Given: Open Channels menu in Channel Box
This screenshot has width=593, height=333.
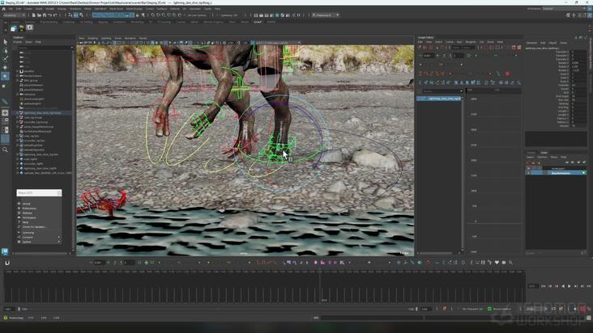Looking at the screenshot, I should (x=531, y=43).
